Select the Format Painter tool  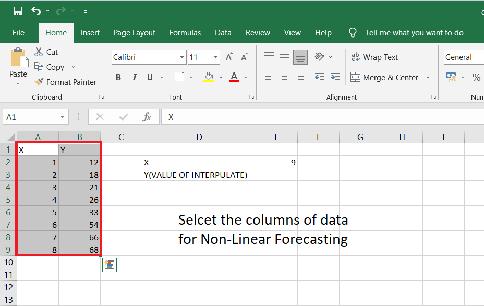coord(66,82)
